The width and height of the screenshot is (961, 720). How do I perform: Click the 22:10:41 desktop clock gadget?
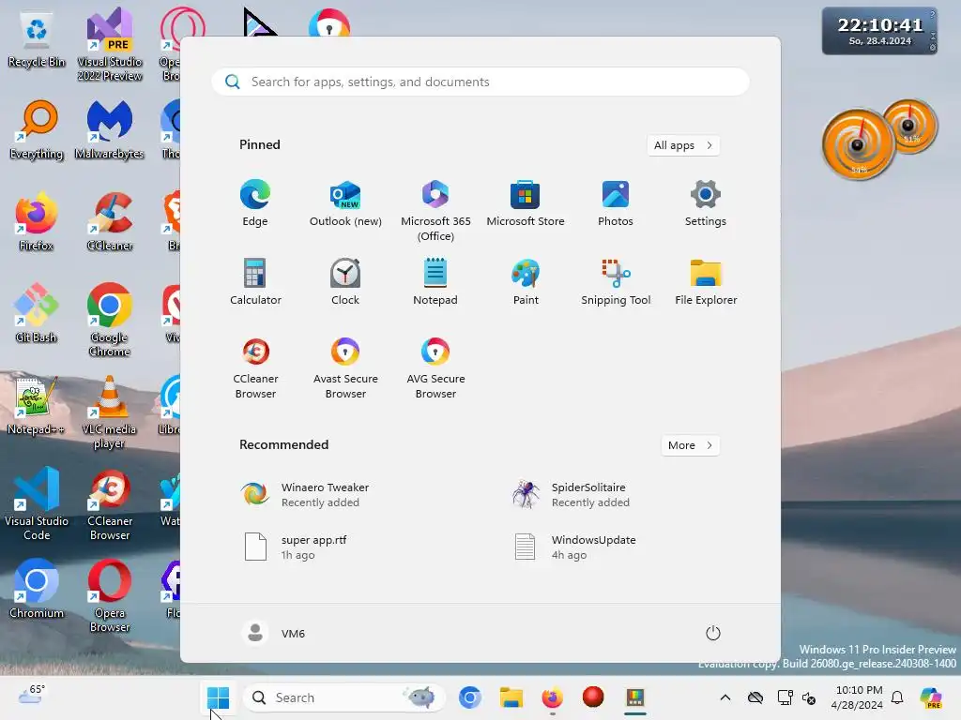tap(878, 31)
